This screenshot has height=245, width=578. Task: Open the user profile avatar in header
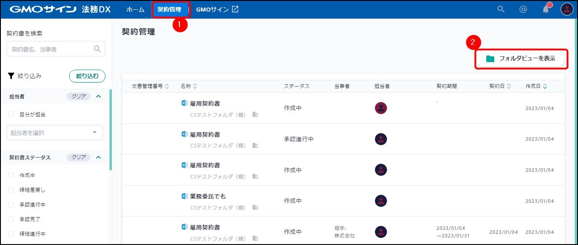point(567,9)
